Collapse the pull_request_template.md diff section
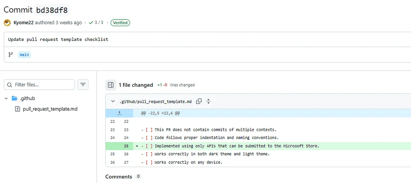The image size is (411, 183). coord(113,101)
